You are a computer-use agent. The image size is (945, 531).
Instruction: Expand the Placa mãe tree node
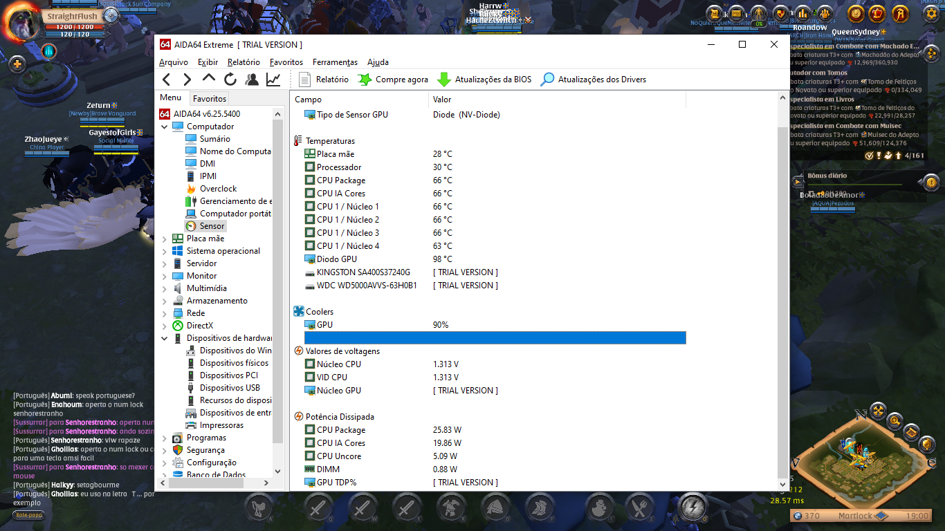[x=165, y=239]
